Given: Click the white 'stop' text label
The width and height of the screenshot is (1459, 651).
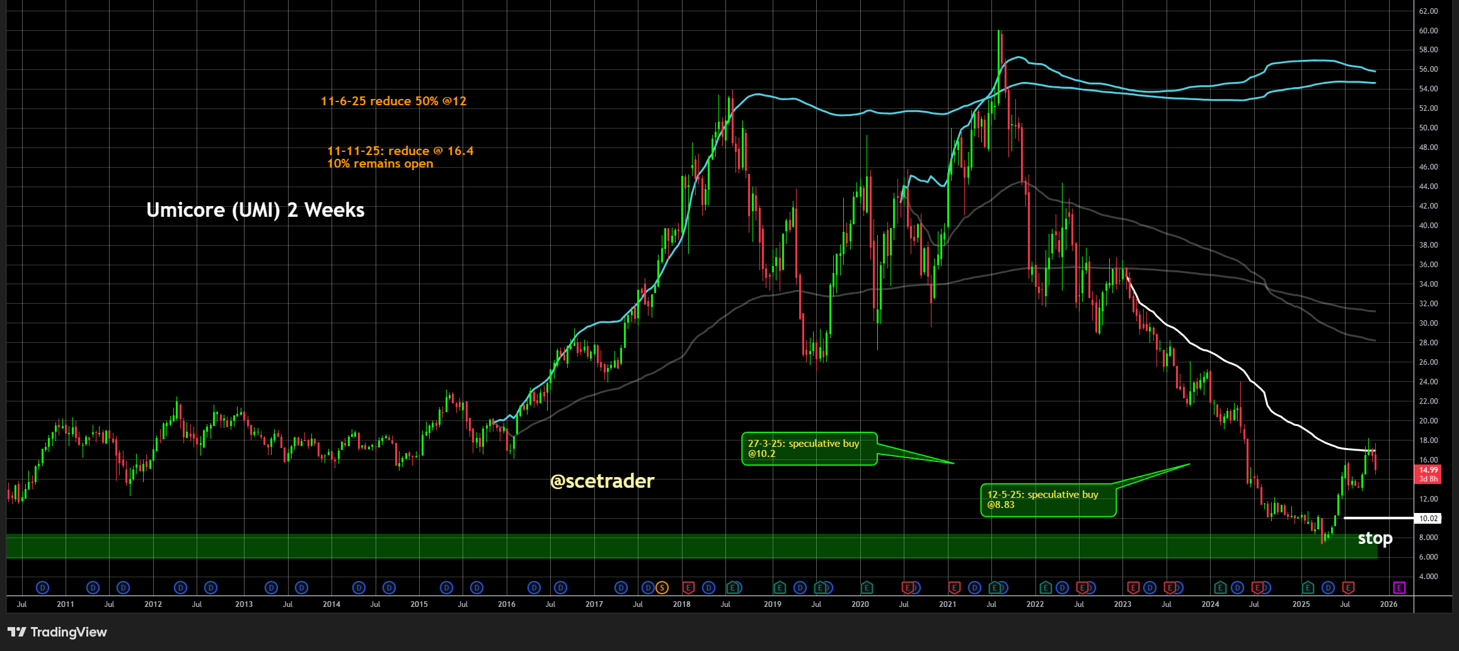Looking at the screenshot, I should point(1375,539).
